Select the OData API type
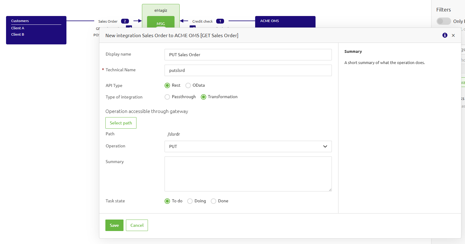The image size is (465, 244). pos(188,85)
